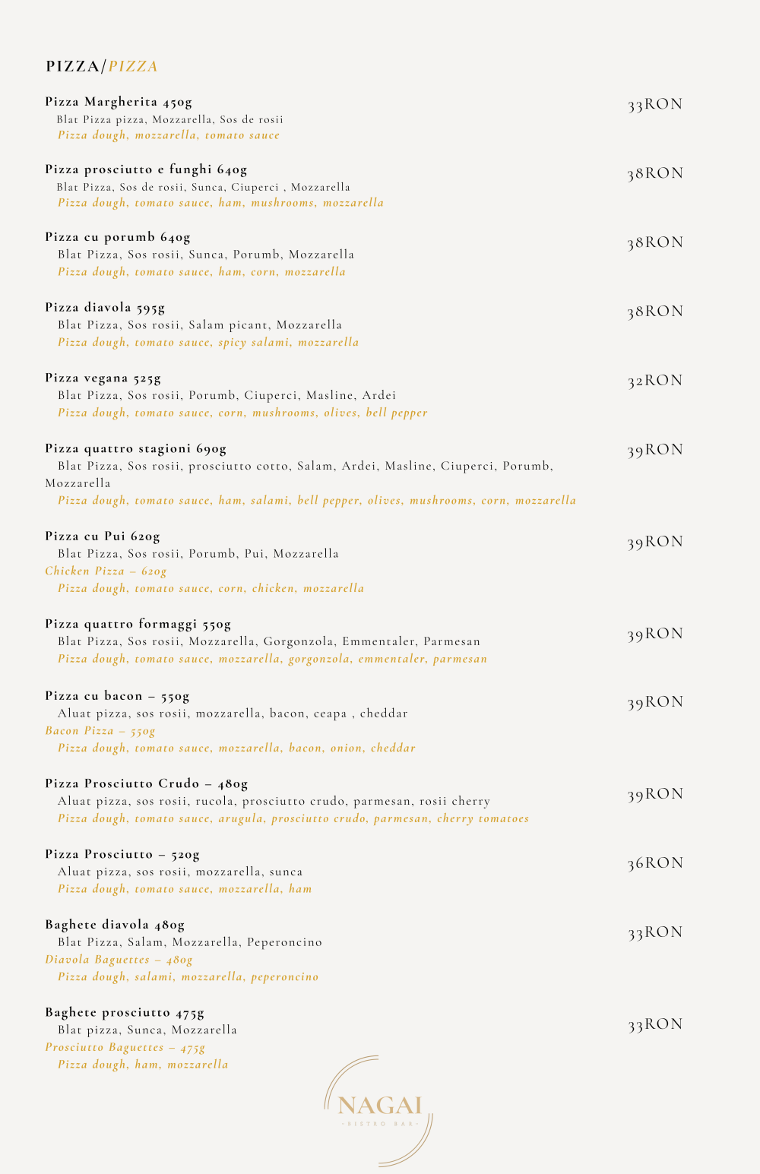
Task: Select the Pizza Prosciutto 520g title
Action: pos(122,855)
